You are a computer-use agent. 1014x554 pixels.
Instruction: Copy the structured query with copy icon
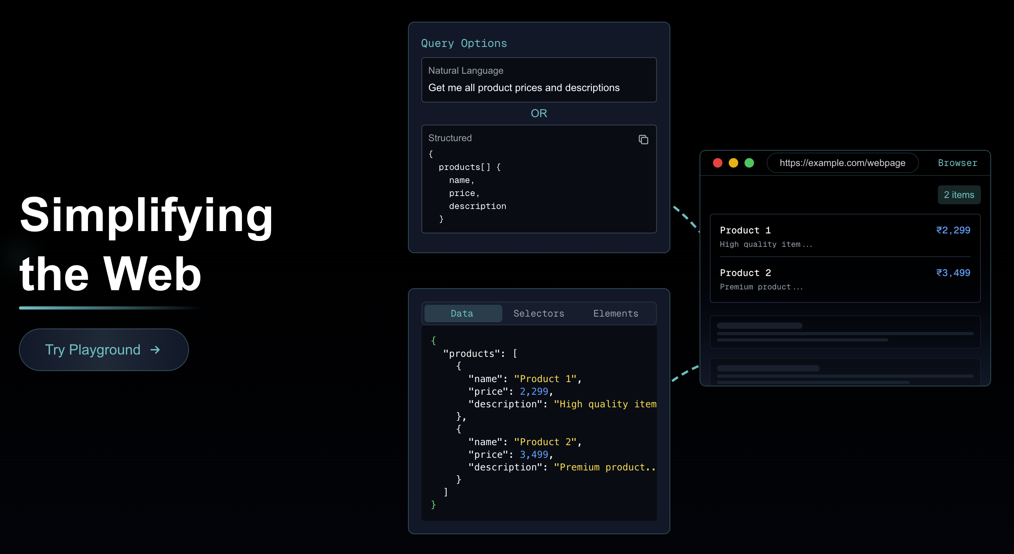pos(643,140)
